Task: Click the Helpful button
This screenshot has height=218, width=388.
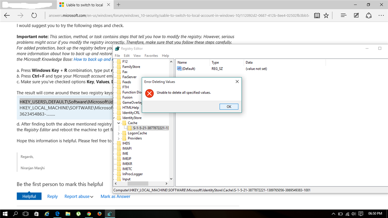Action: click(x=29, y=196)
